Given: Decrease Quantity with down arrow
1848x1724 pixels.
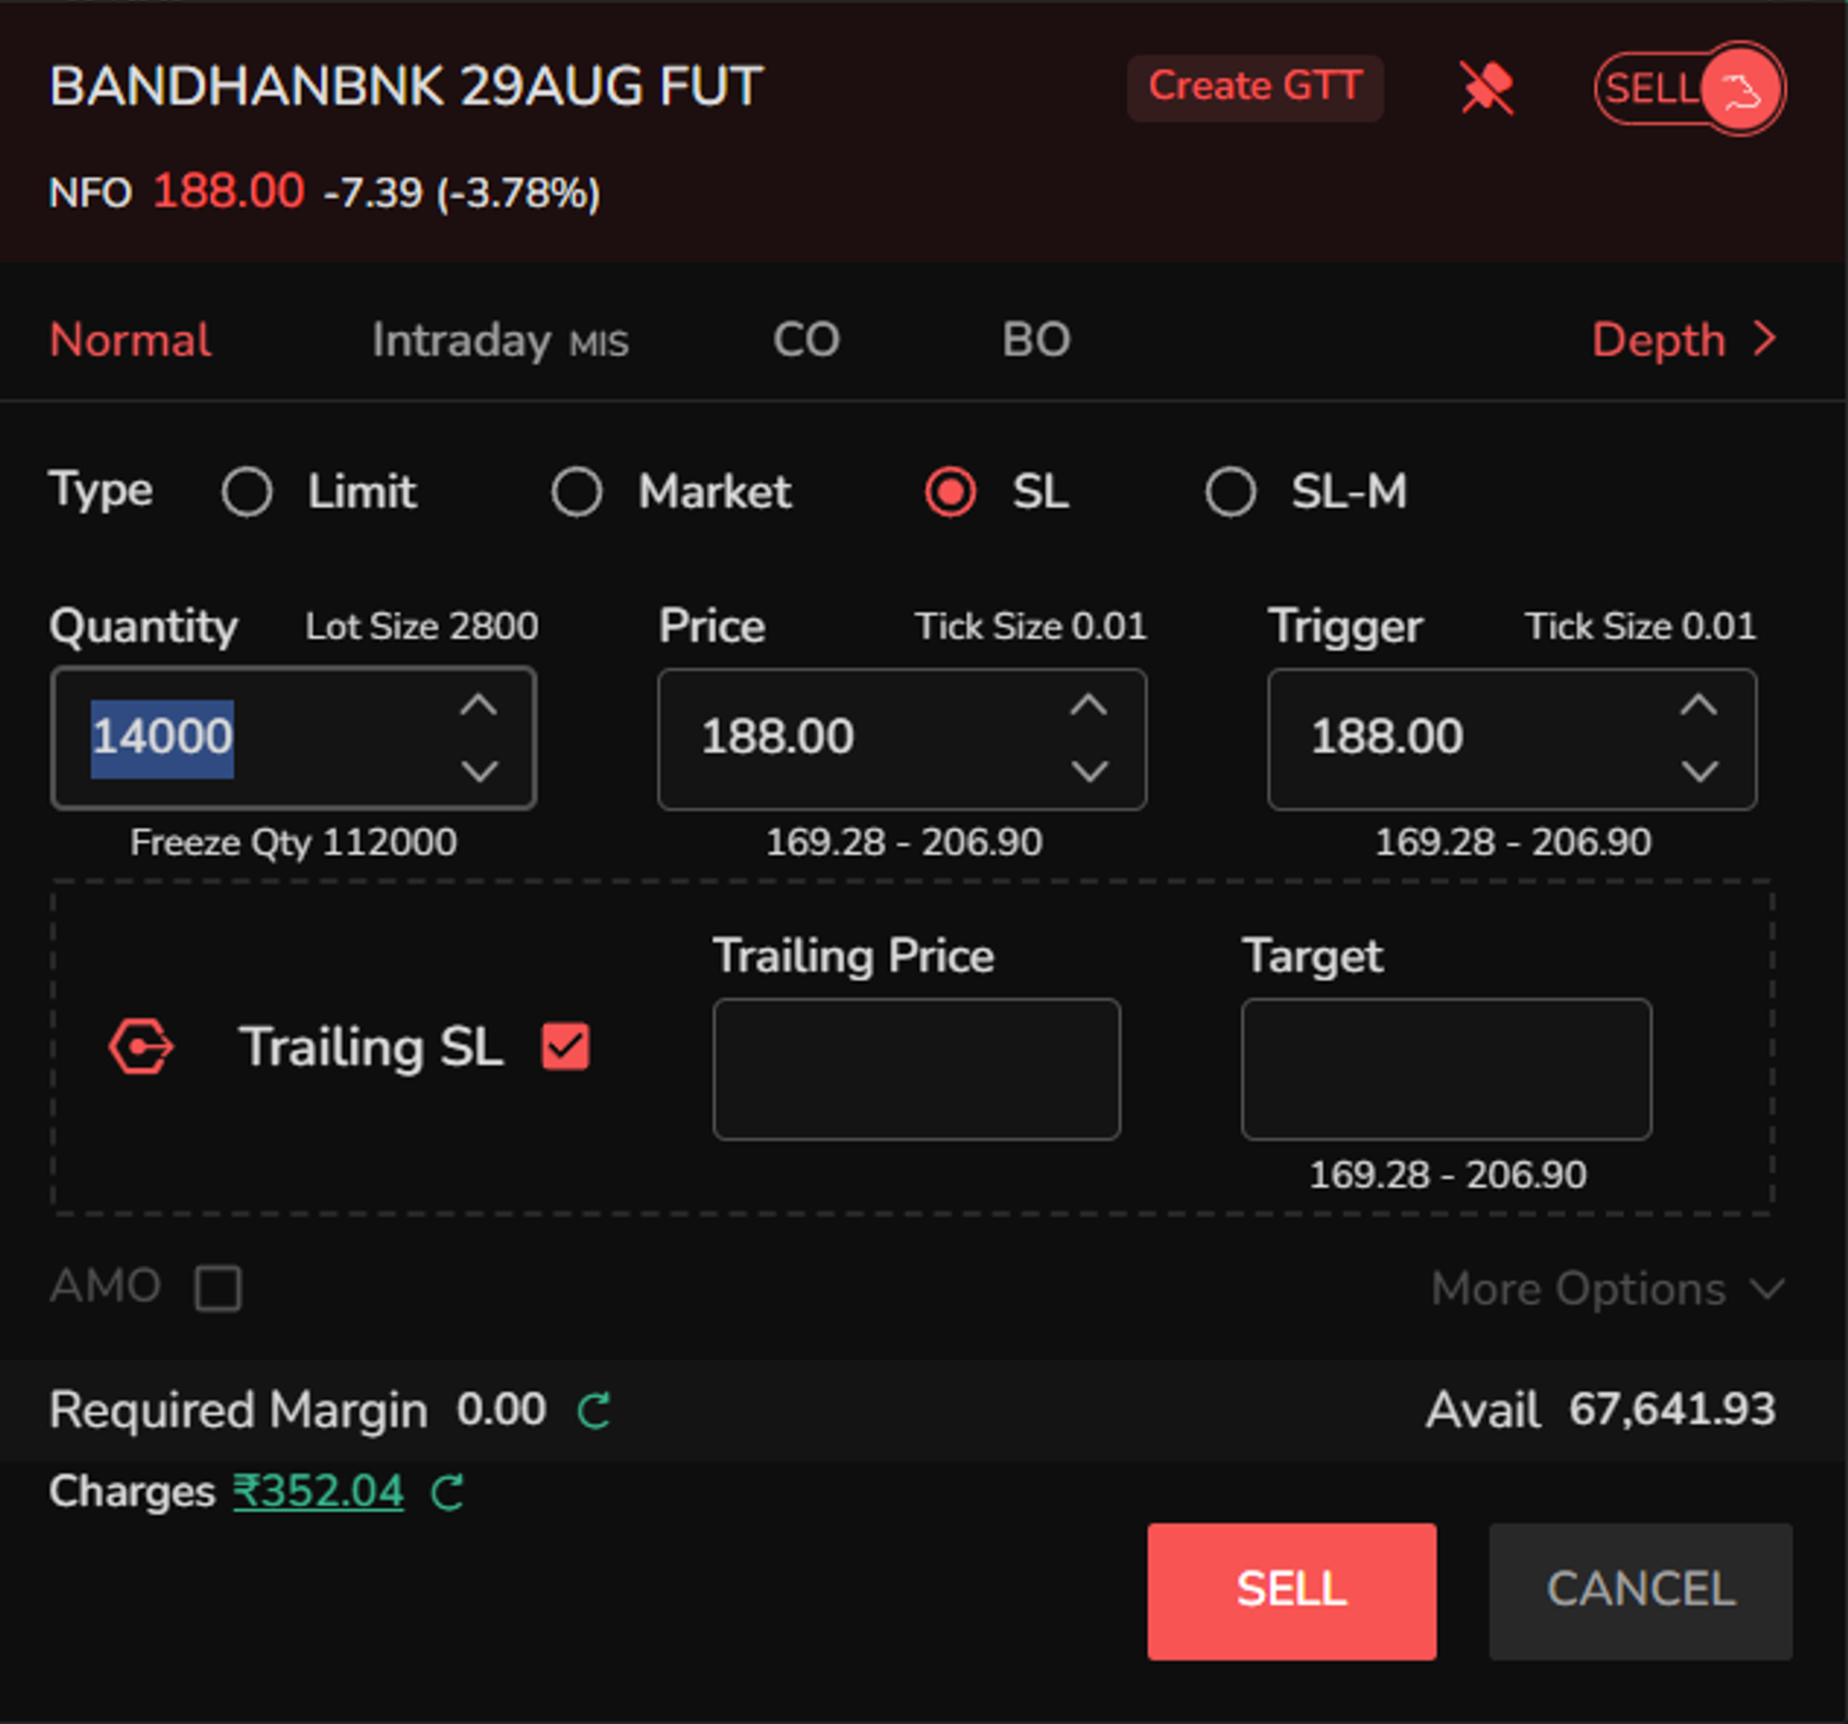Looking at the screenshot, I should [479, 771].
